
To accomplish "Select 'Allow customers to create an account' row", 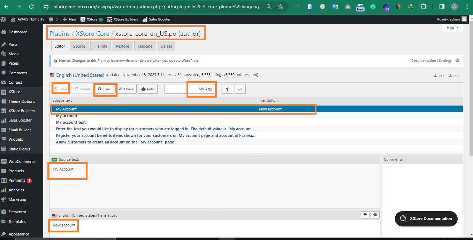I will pyautogui.click(x=256, y=142).
